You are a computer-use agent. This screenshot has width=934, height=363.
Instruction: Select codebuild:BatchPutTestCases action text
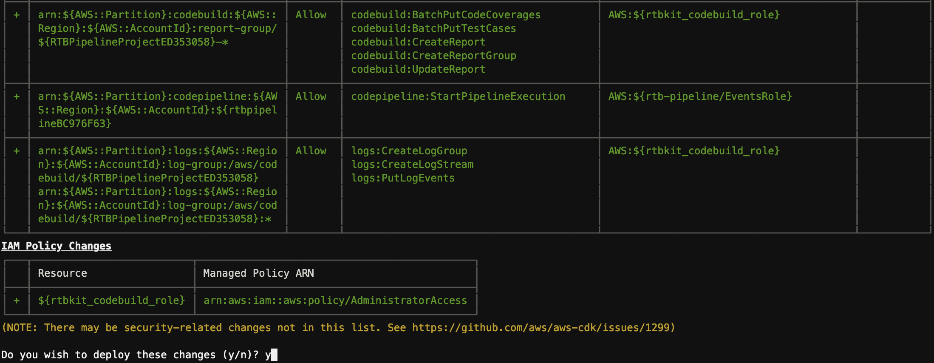(x=433, y=28)
